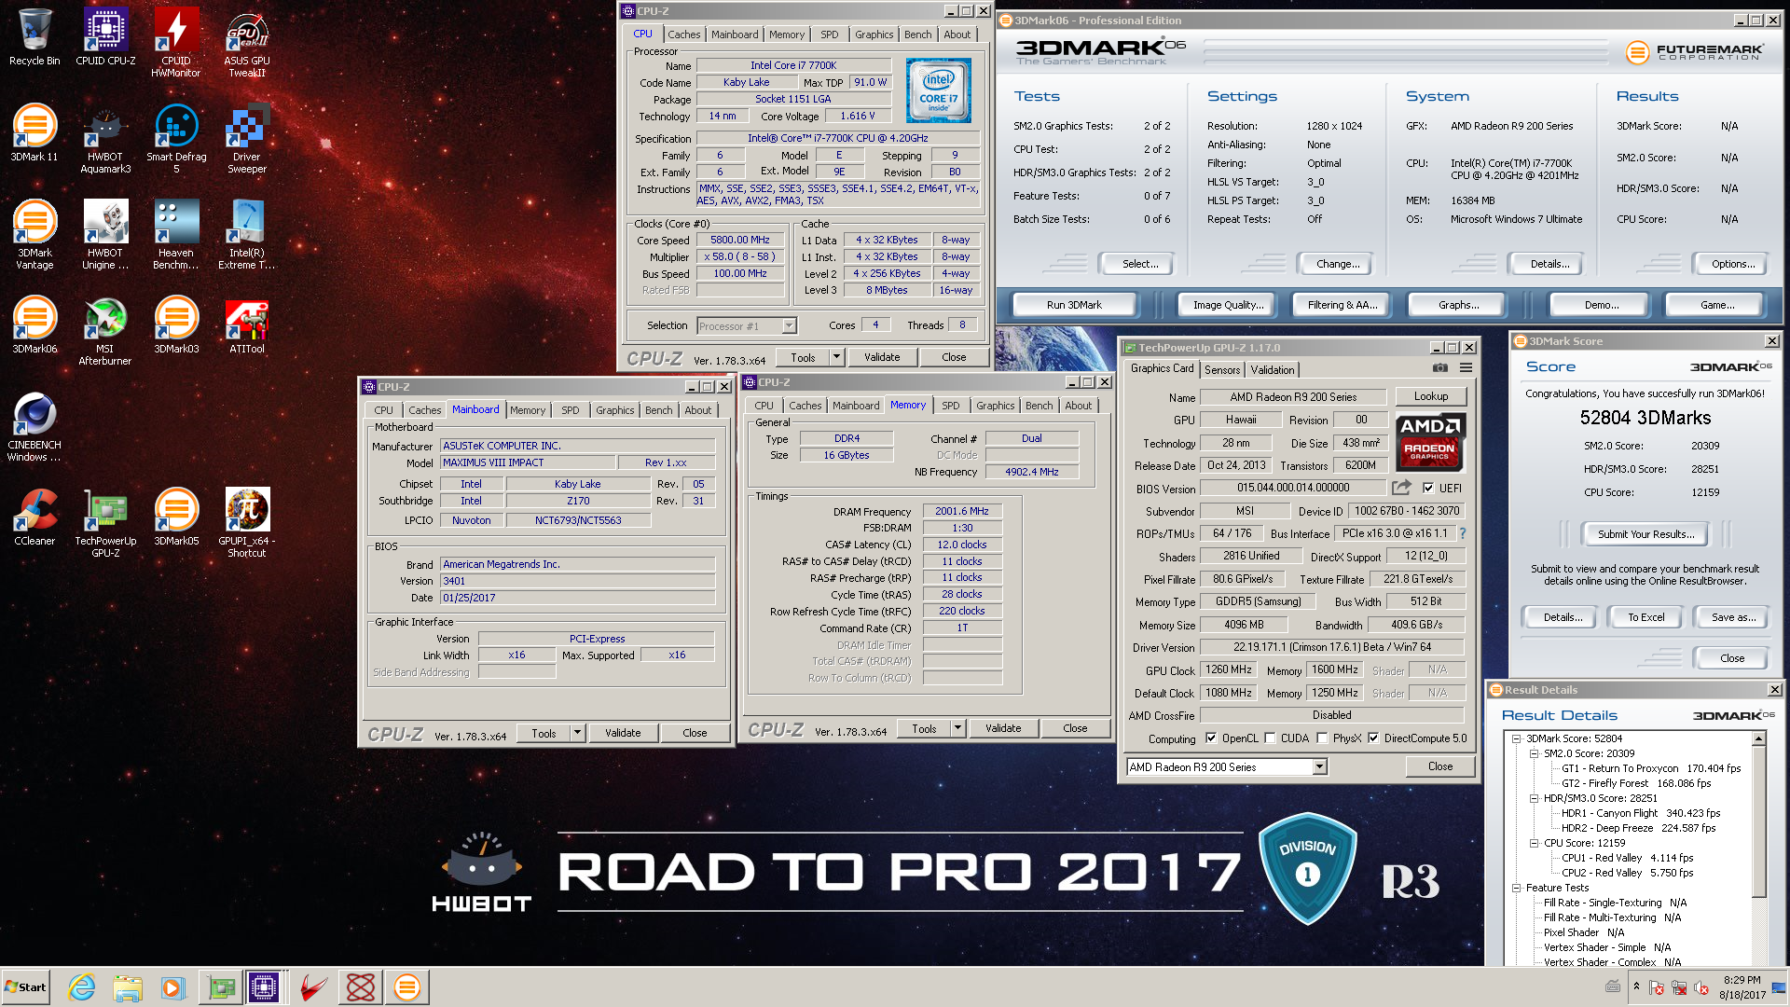The image size is (1790, 1007).
Task: Expand Tools dropdown arrow in CPU-Z CPU window
Action: pos(836,357)
